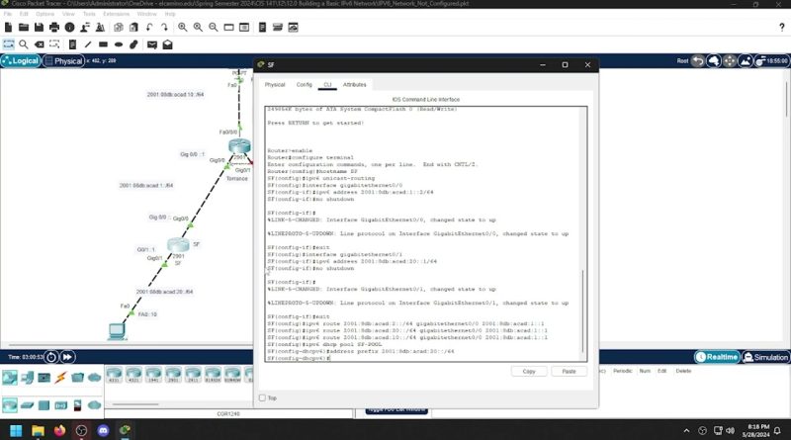Choose the Select tool in the second toolbar
791x440 pixels.
click(x=9, y=44)
